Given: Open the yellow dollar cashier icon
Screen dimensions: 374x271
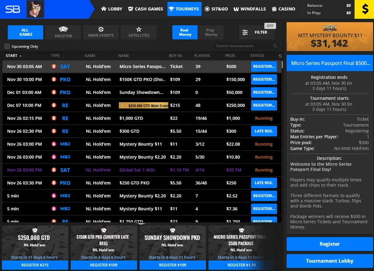Looking at the screenshot, I should (x=364, y=9).
